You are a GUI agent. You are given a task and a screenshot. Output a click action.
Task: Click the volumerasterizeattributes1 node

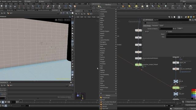point(138,58)
